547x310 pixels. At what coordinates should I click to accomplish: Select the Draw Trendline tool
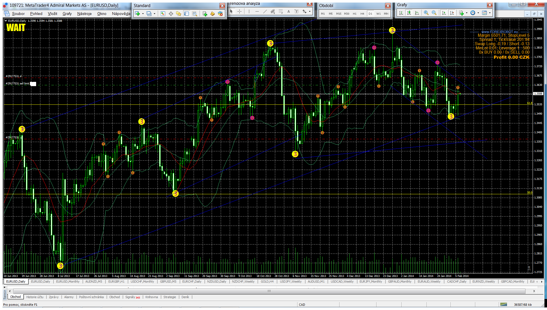tap(265, 11)
